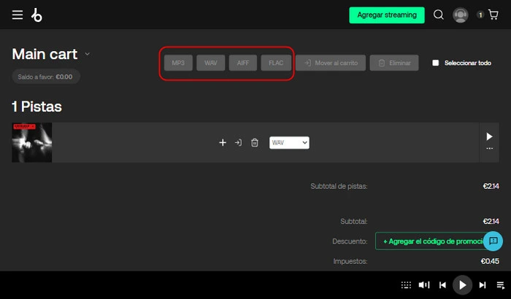The height and width of the screenshot is (299, 511).
Task: Click the Subtotal de pistas €2.14 value
Action: point(491,186)
